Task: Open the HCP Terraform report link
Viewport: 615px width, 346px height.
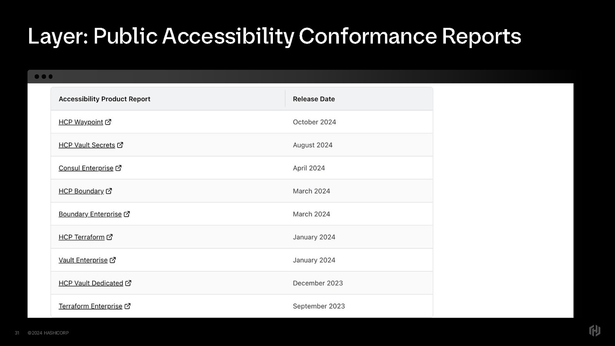Action: 81,238
